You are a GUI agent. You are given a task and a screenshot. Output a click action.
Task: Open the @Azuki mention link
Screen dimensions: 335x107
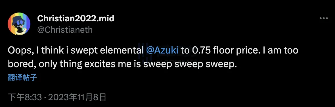[162, 51]
